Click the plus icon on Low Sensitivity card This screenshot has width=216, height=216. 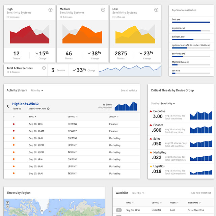[157, 10]
